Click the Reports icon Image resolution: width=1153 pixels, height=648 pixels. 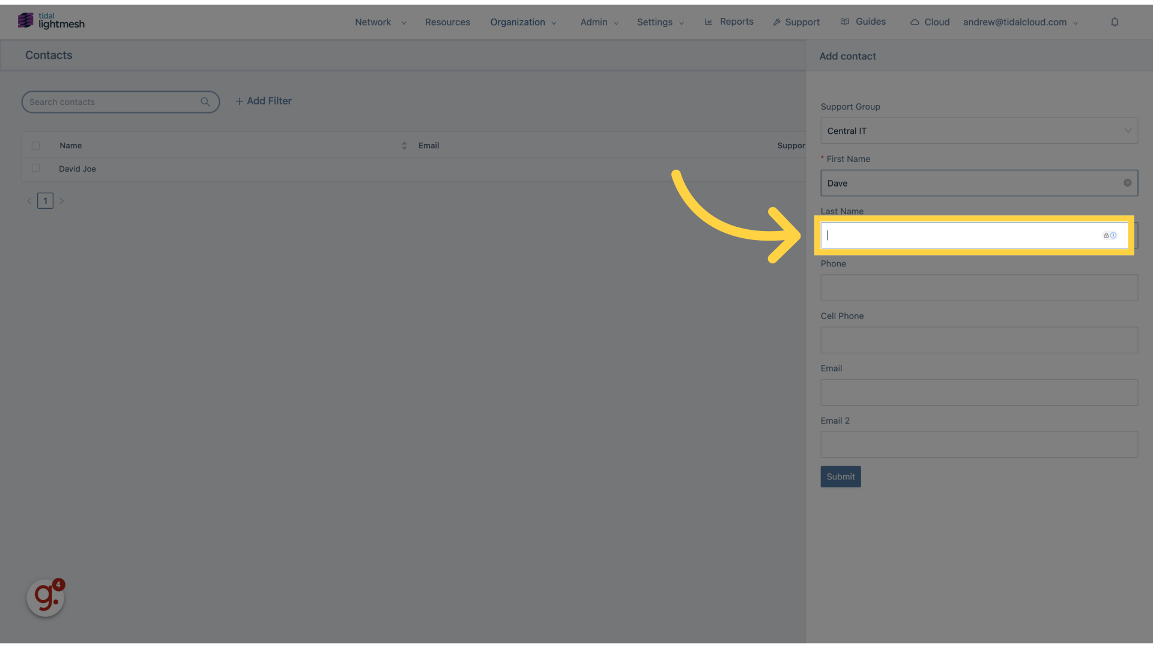coord(709,22)
